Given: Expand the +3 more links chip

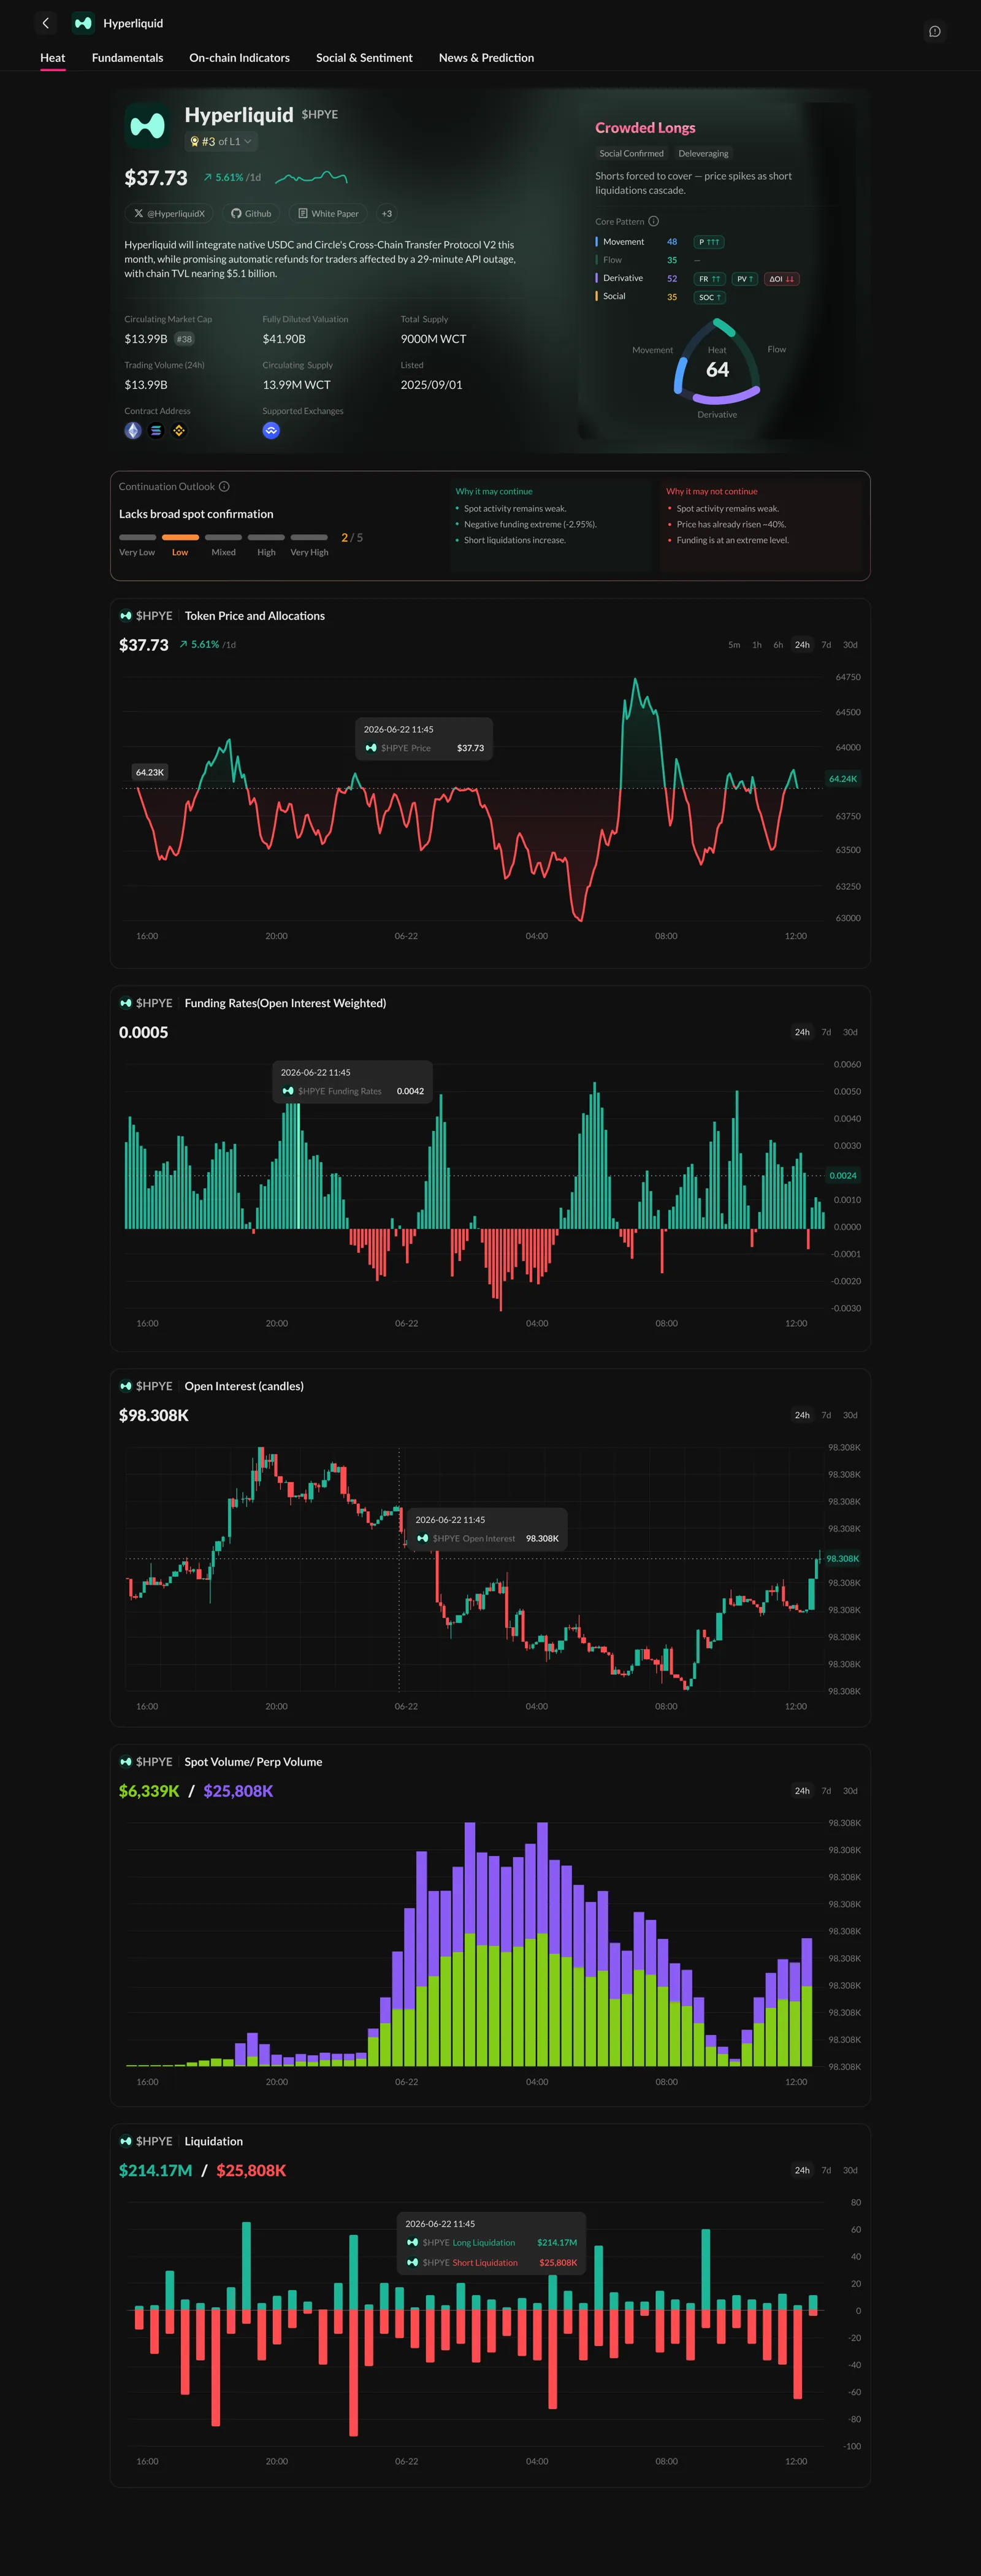Looking at the screenshot, I should click(387, 214).
